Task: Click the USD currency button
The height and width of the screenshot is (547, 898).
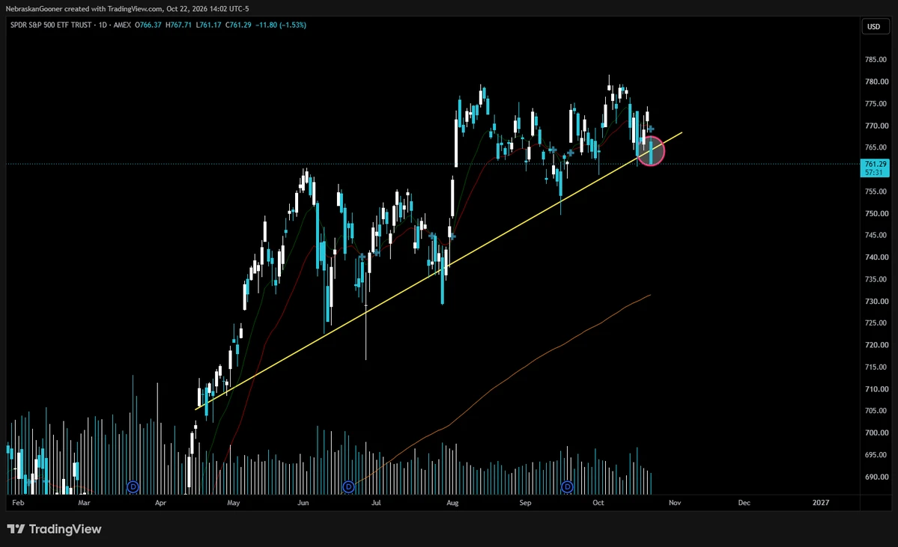Action: [x=873, y=26]
